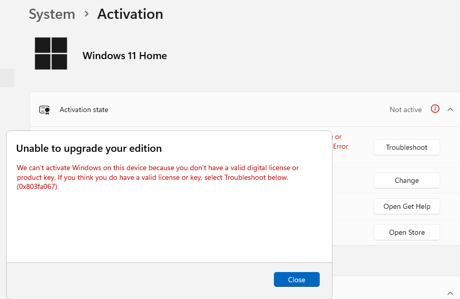Click the Activation state certificate icon

tap(44, 110)
